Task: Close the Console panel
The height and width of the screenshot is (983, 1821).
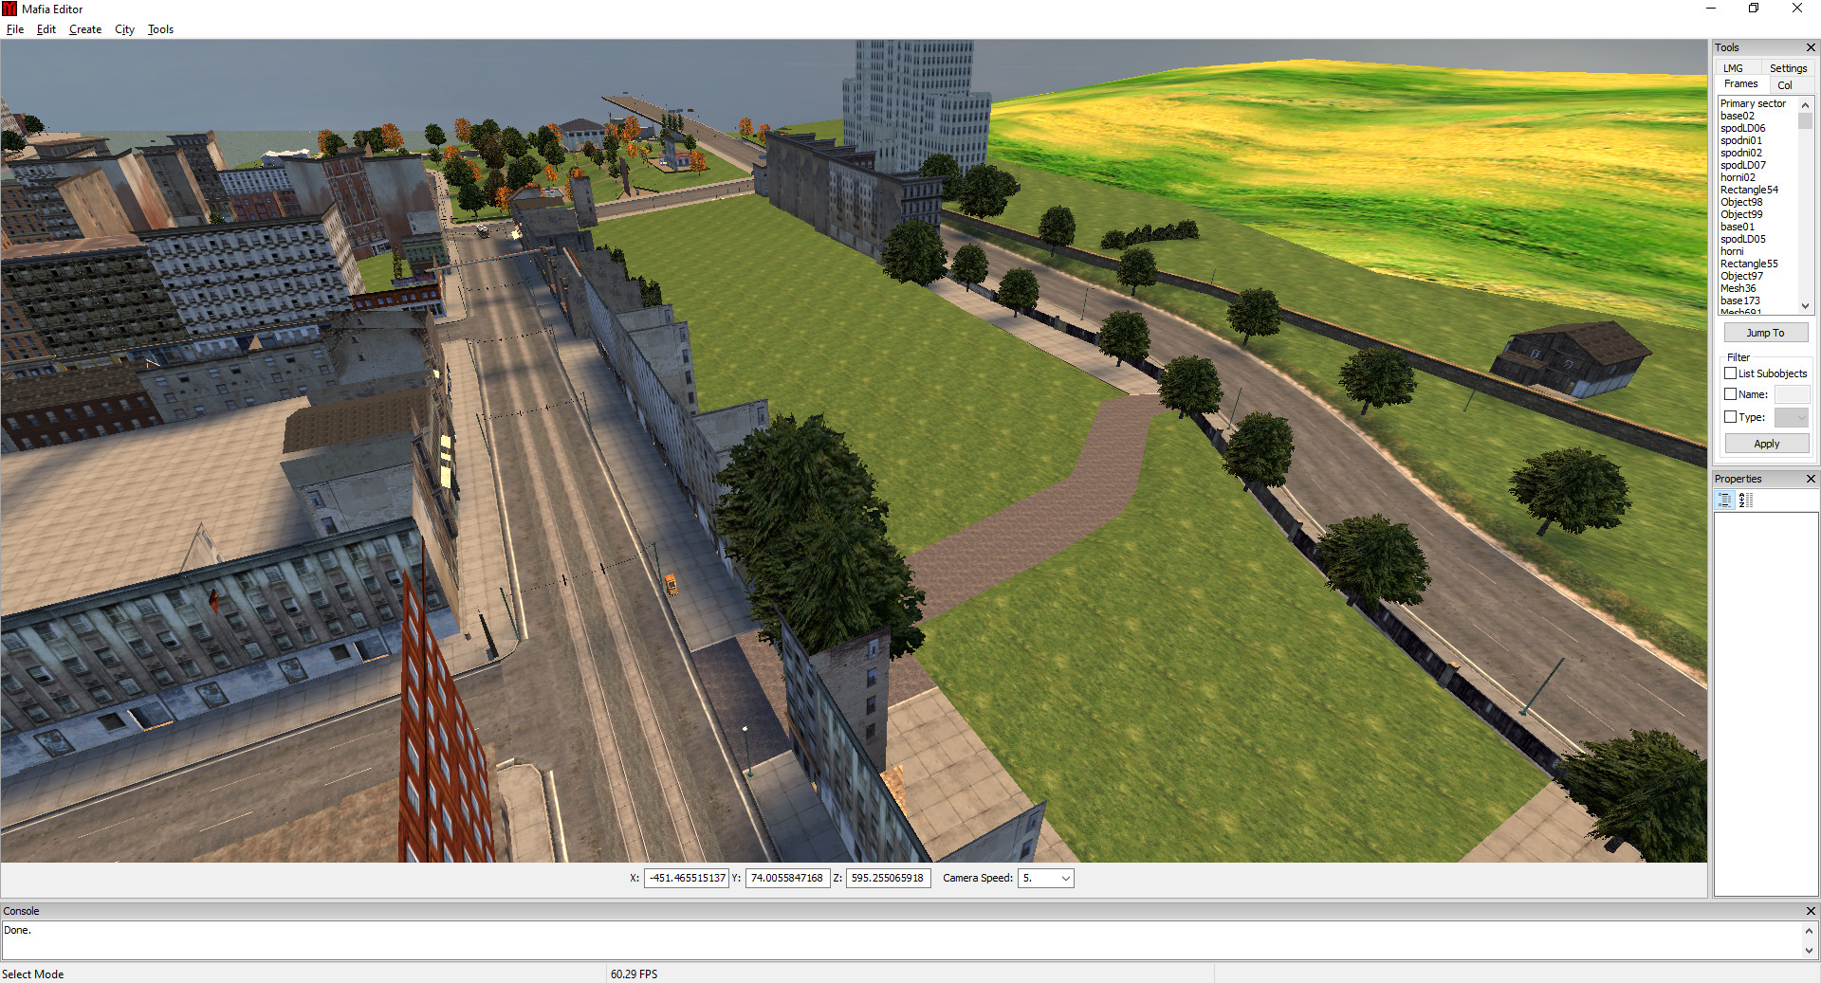Action: (1811, 911)
